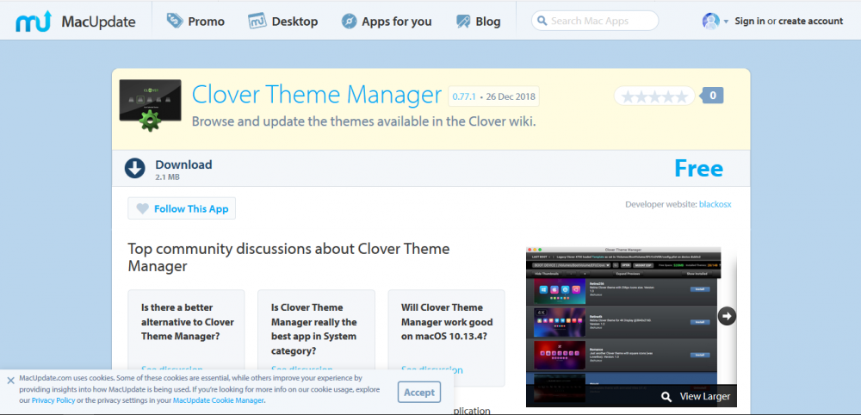Expand the account dropdown arrow

point(726,22)
